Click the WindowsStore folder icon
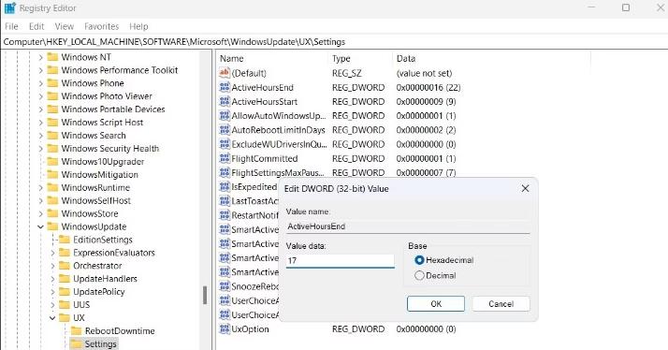 click(x=52, y=213)
